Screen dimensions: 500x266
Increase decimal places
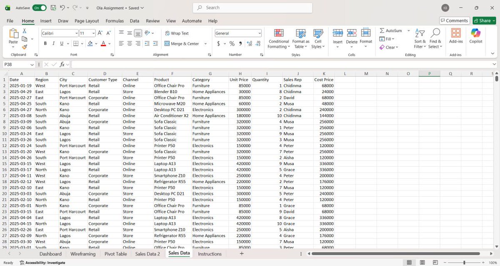(x=250, y=43)
